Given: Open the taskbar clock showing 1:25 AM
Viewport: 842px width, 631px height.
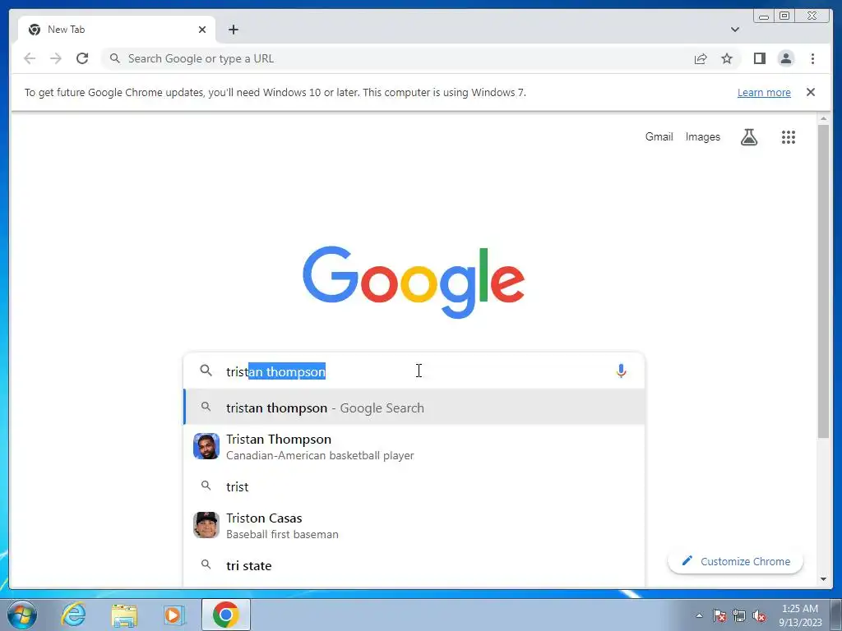Looking at the screenshot, I should coord(800,615).
